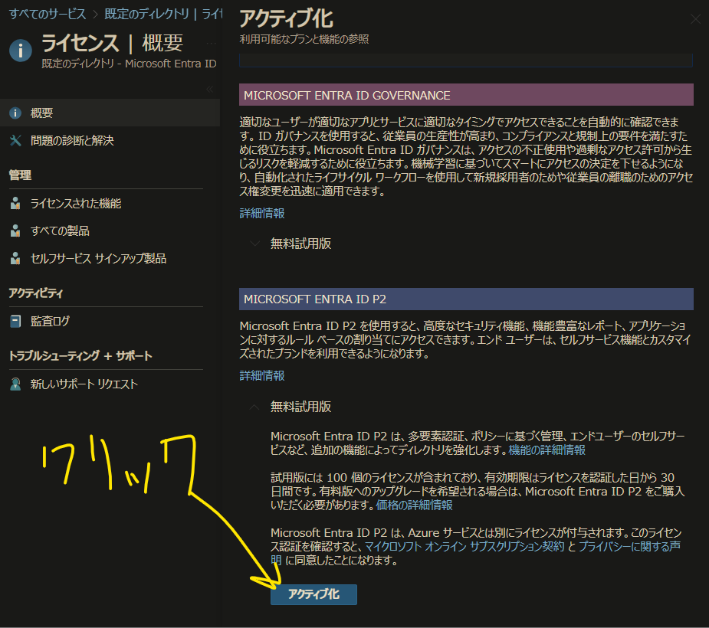Click the MICROSOFT ENTRA ID P2 header
This screenshot has height=628, width=709.
tap(466, 299)
